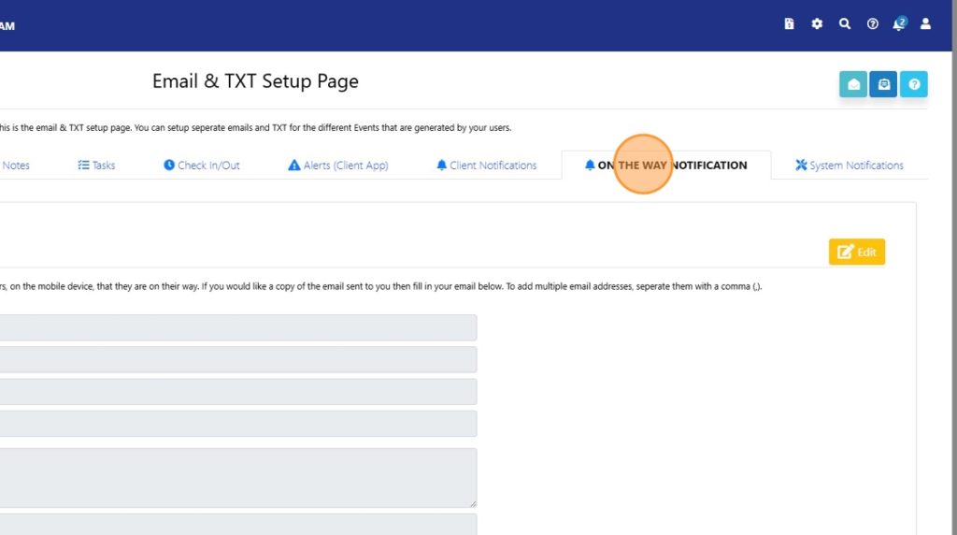Open help question mark in navy header

[873, 24]
